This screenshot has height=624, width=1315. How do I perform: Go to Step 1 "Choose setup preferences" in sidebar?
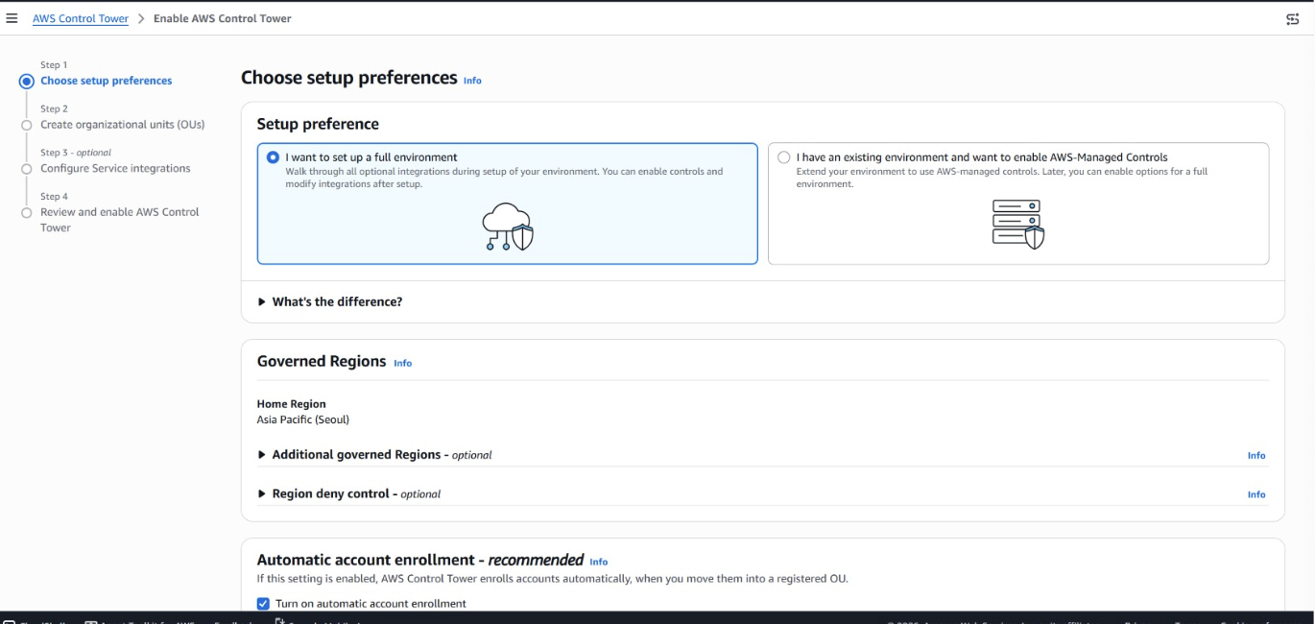(x=106, y=81)
